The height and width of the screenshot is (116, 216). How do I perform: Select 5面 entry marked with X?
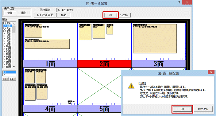point(7,33)
